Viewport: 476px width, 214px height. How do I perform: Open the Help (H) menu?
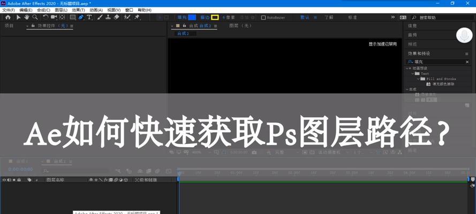(x=145, y=10)
